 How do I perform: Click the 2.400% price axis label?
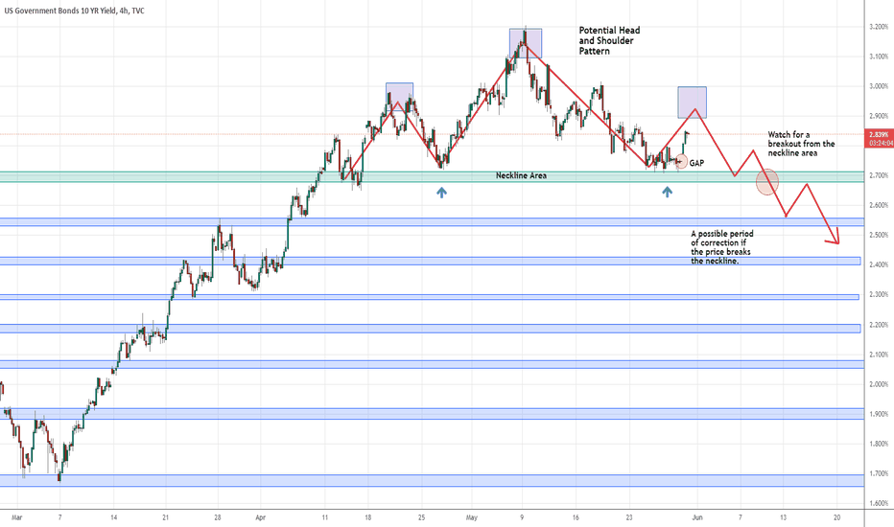coord(879,264)
